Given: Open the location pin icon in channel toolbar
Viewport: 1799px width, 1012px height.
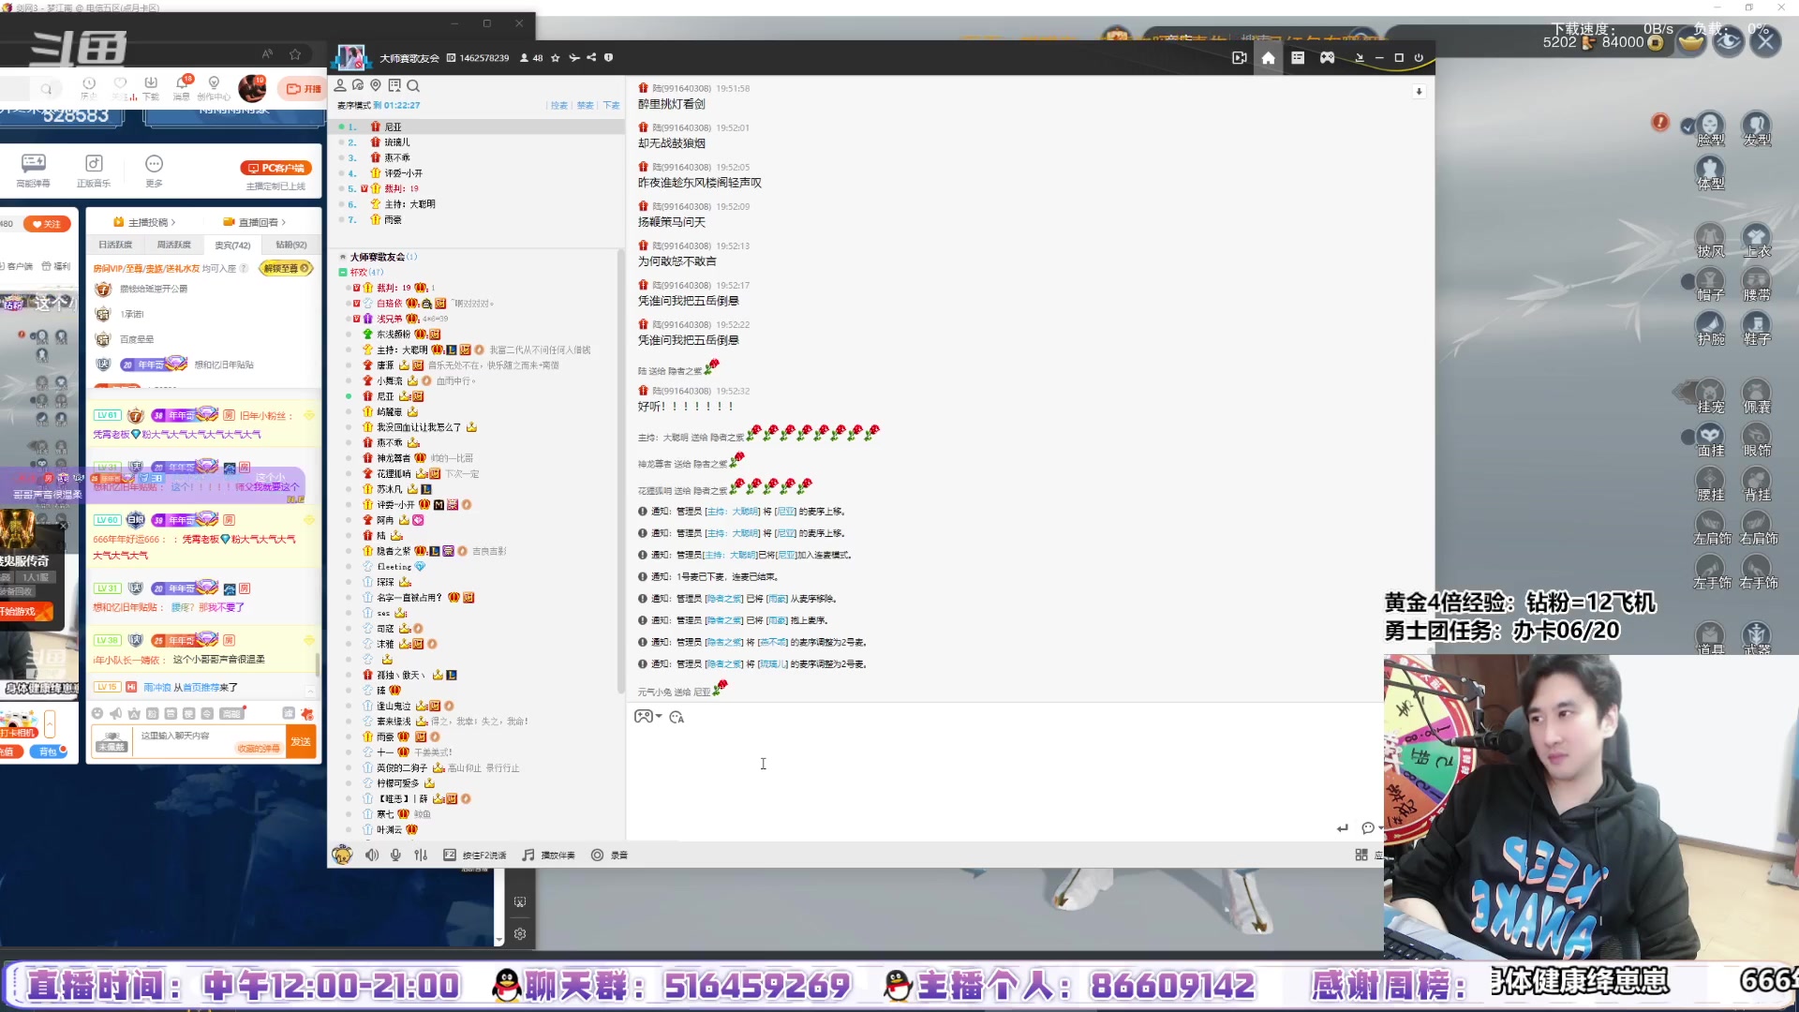Looking at the screenshot, I should point(376,85).
